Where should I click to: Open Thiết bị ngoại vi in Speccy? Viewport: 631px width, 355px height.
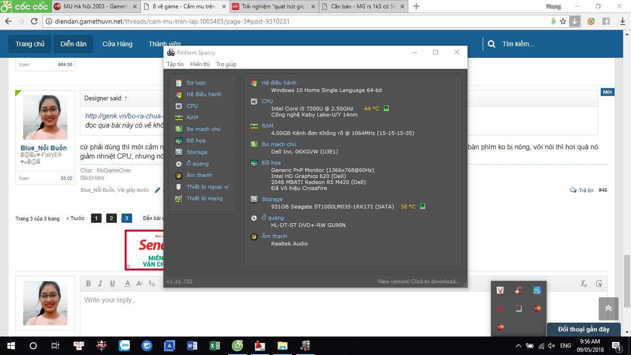207,187
